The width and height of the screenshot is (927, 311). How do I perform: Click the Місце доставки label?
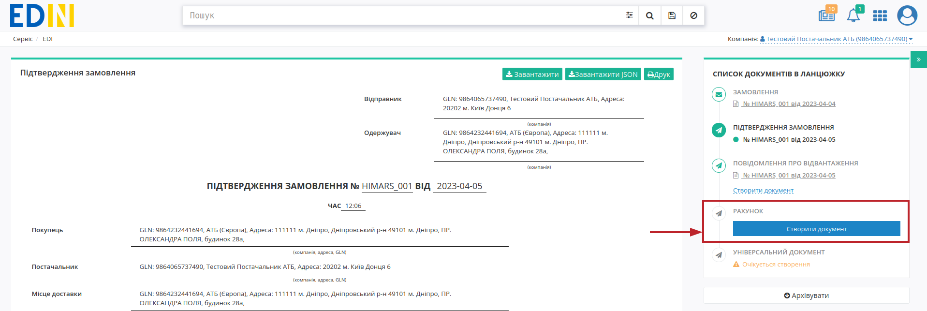(57, 294)
